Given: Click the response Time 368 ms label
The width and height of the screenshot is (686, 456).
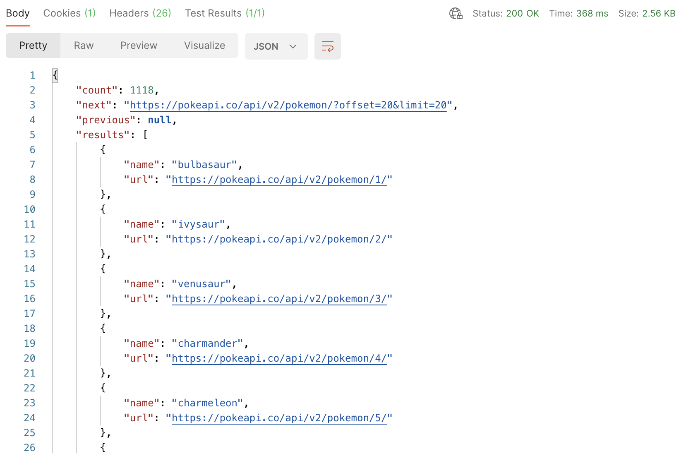Looking at the screenshot, I should (x=578, y=14).
